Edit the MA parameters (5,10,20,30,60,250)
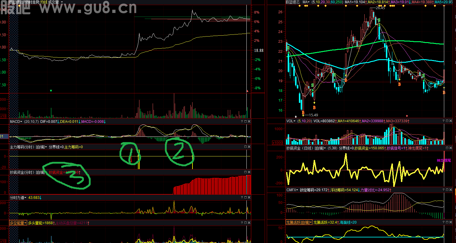Image resolution: width=456 pixels, height=243 pixels. click(328, 2)
